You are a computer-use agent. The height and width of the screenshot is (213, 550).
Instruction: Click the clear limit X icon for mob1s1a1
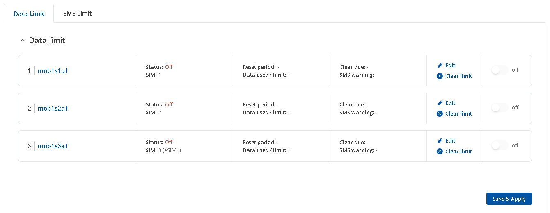440,76
